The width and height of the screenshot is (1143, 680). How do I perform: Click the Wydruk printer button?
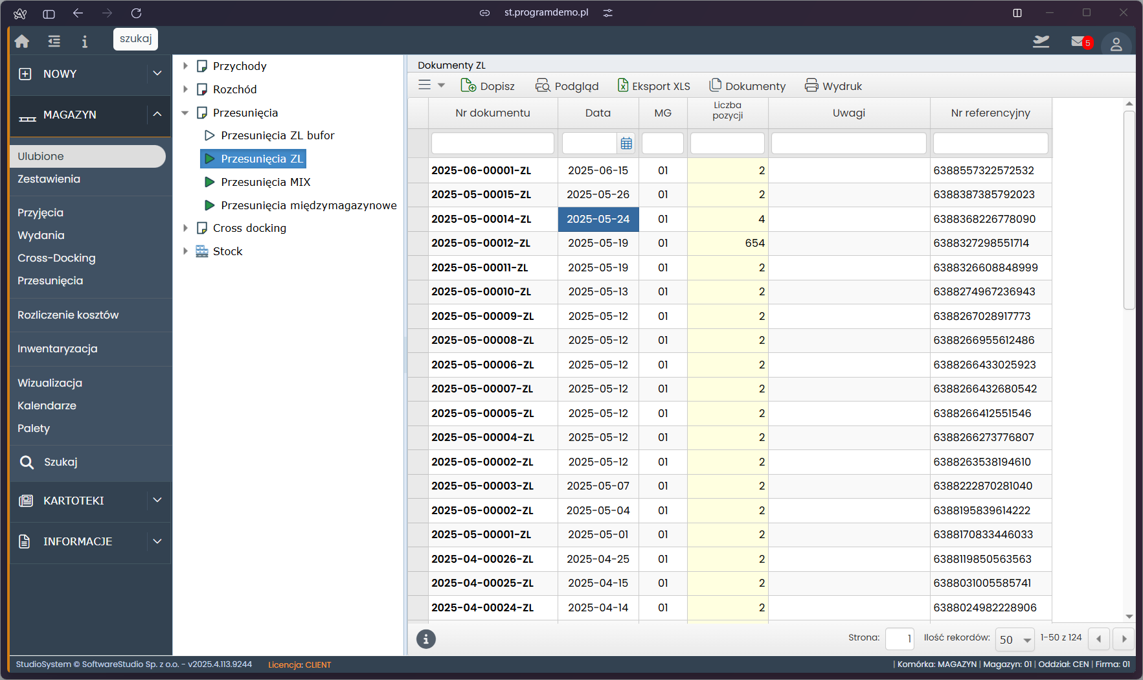point(833,86)
